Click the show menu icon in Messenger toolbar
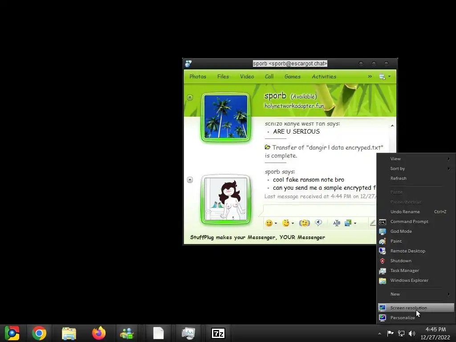 pos(382,77)
